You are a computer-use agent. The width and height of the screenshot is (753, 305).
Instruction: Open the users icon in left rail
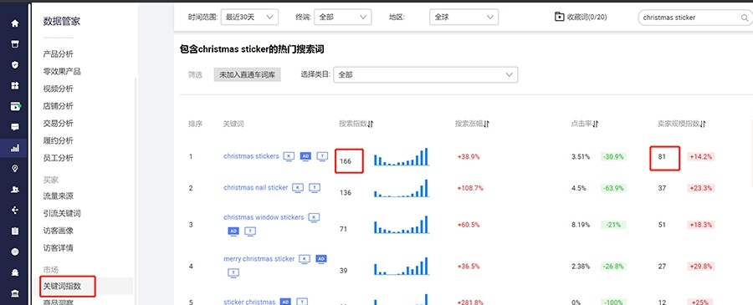click(x=15, y=190)
